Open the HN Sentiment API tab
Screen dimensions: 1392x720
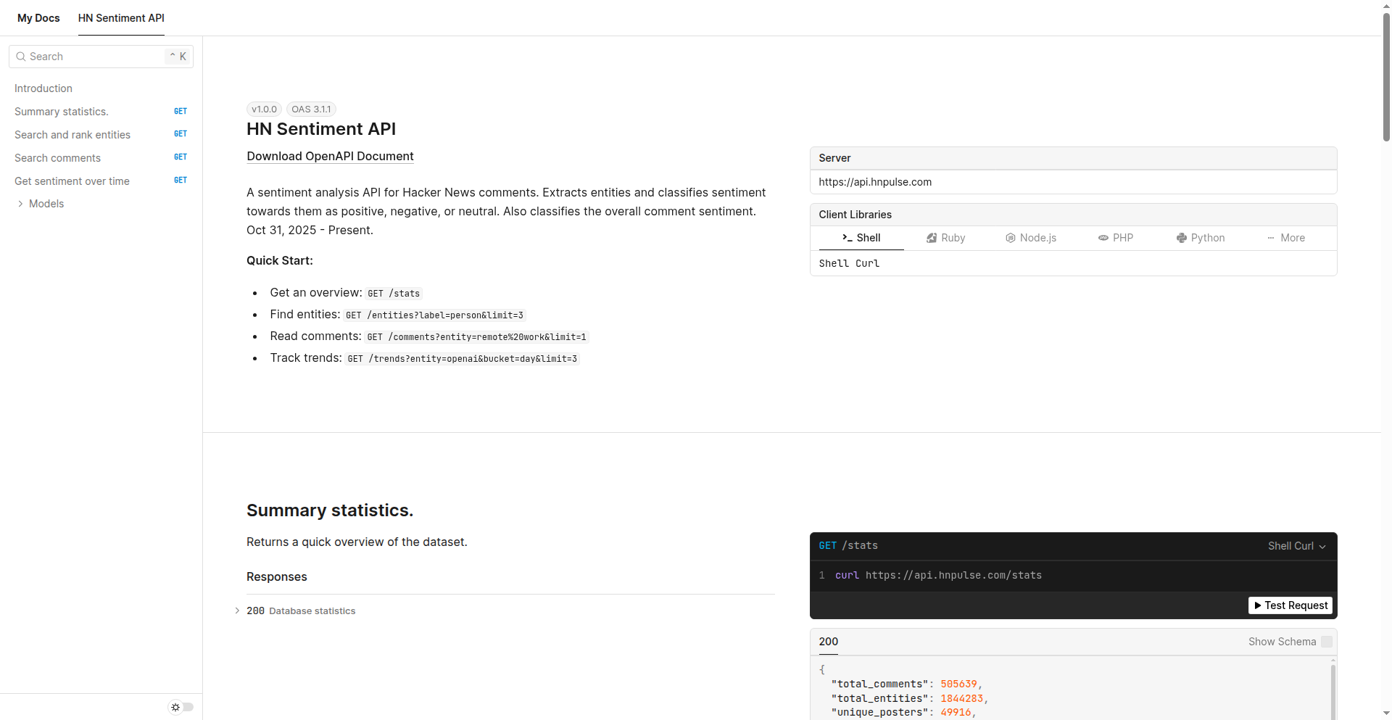pos(121,18)
